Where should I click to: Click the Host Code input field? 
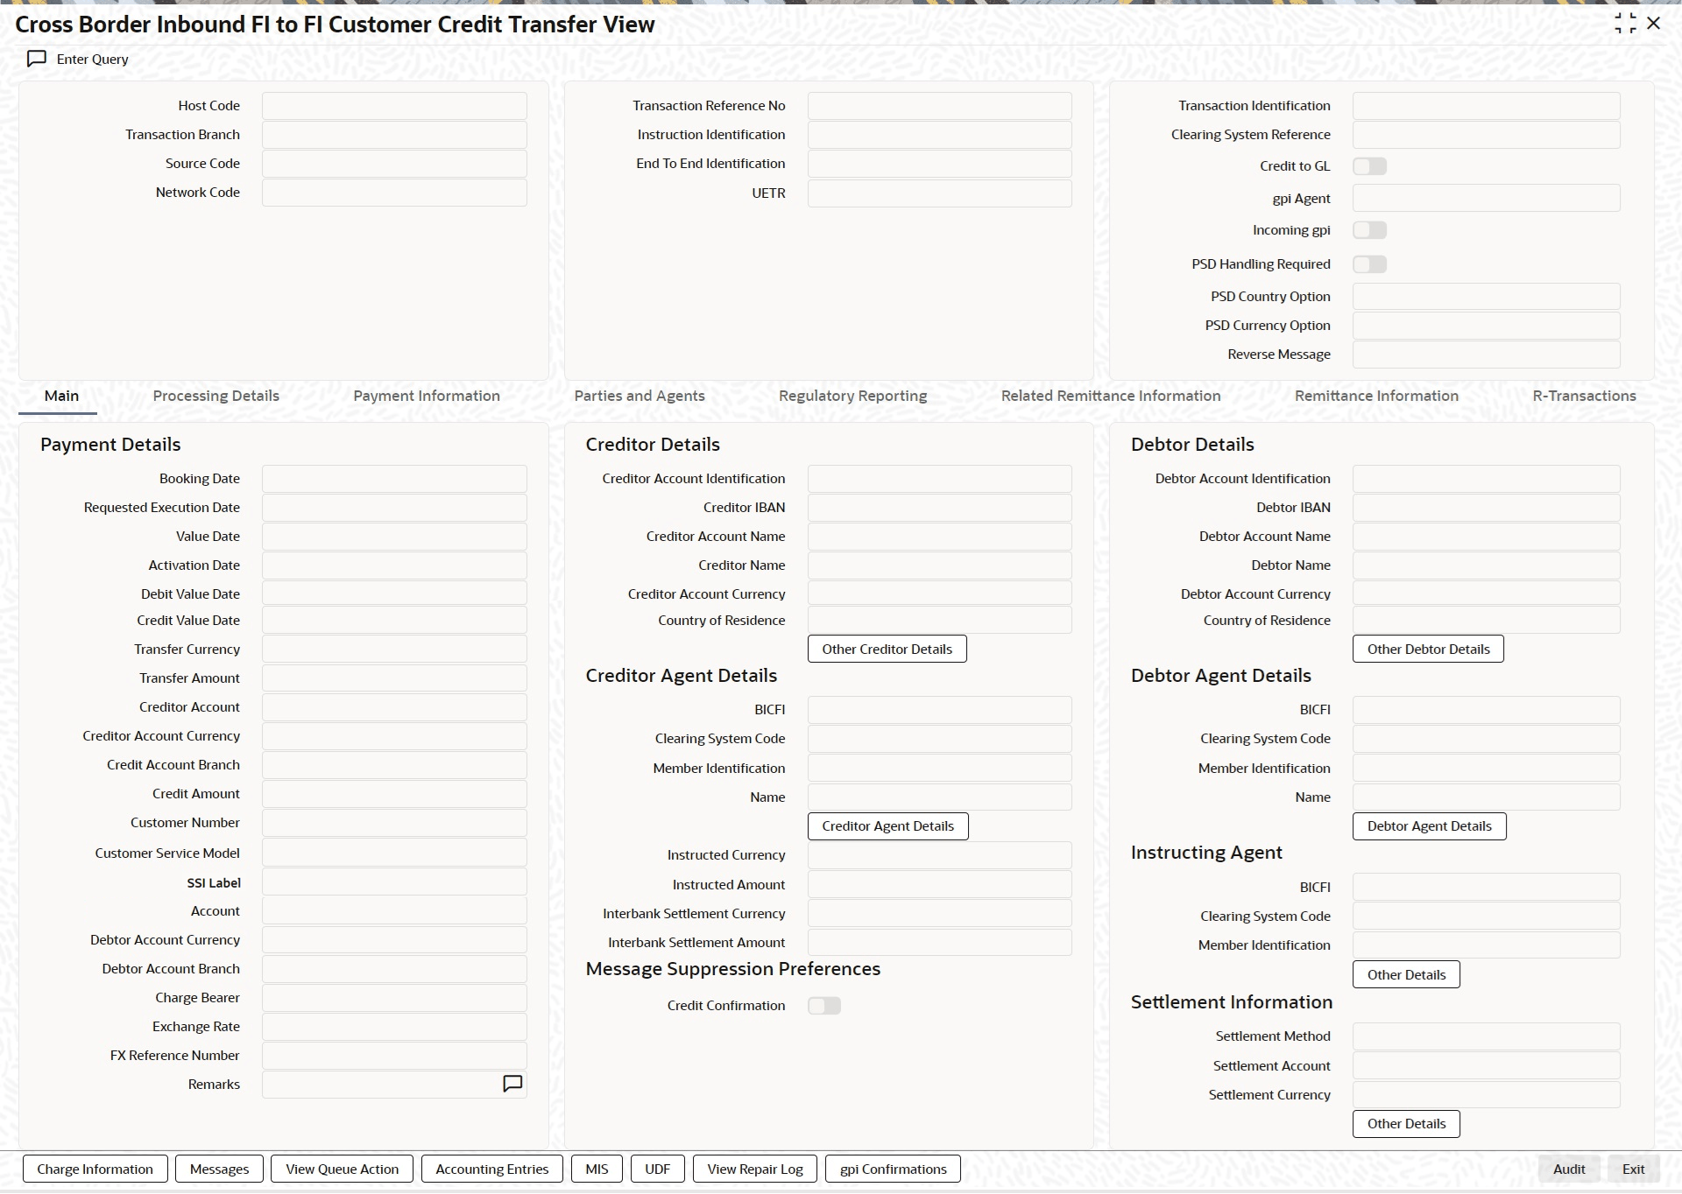coord(394,106)
